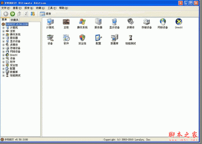Open the 报告 menu in menu bar
The width and height of the screenshot is (202, 144).
pyautogui.click(x=29, y=8)
